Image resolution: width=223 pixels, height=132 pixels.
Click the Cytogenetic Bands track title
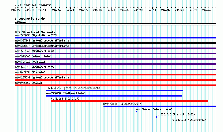30,19
